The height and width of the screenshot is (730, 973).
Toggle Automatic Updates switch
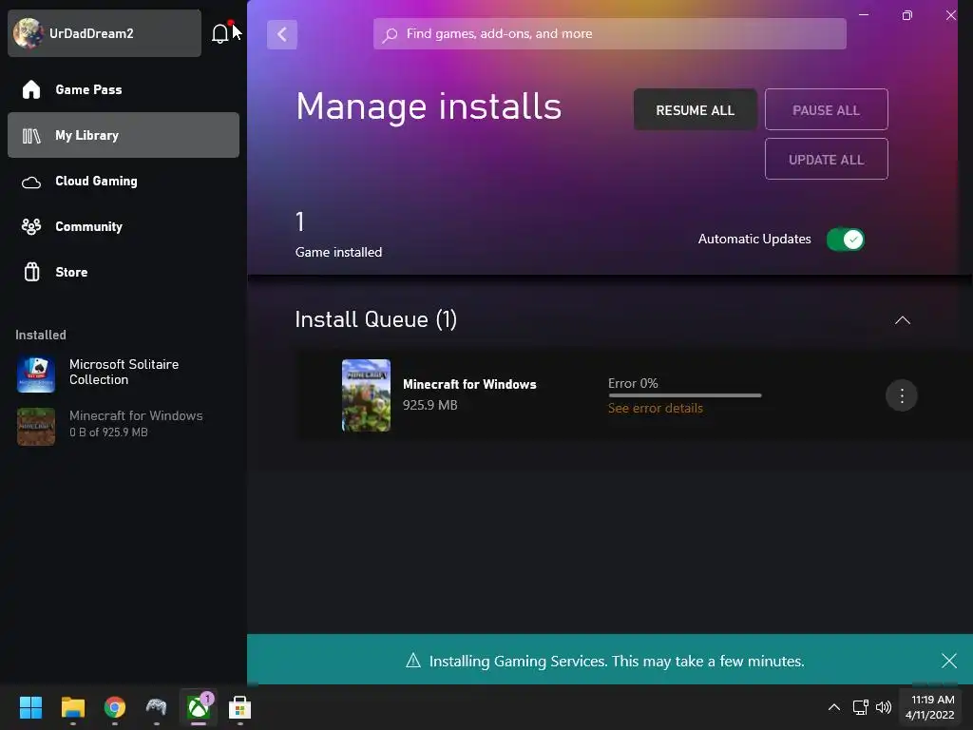pyautogui.click(x=845, y=239)
